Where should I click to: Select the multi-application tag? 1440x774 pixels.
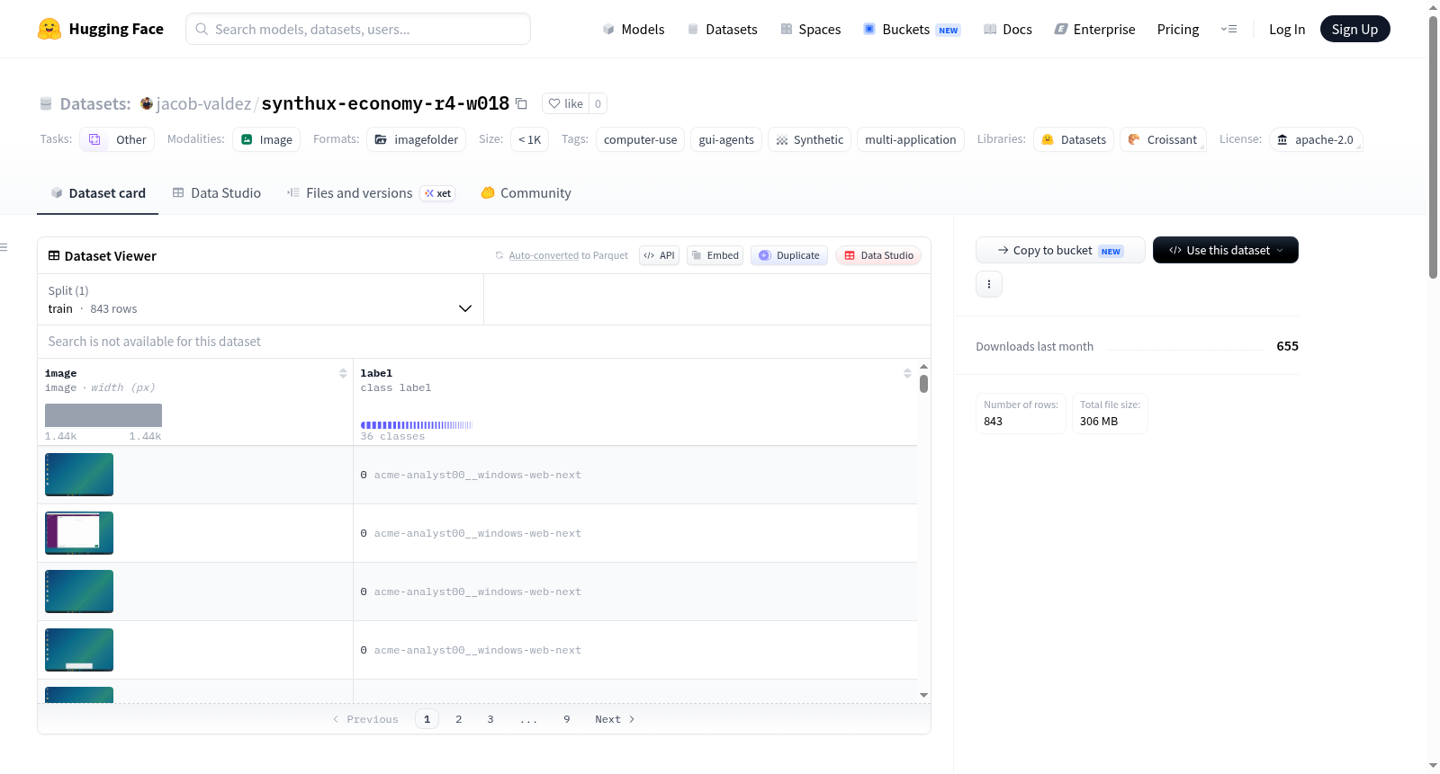pos(910,139)
